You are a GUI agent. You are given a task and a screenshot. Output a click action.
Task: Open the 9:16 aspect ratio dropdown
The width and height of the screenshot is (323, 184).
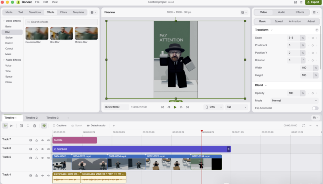[214, 107]
